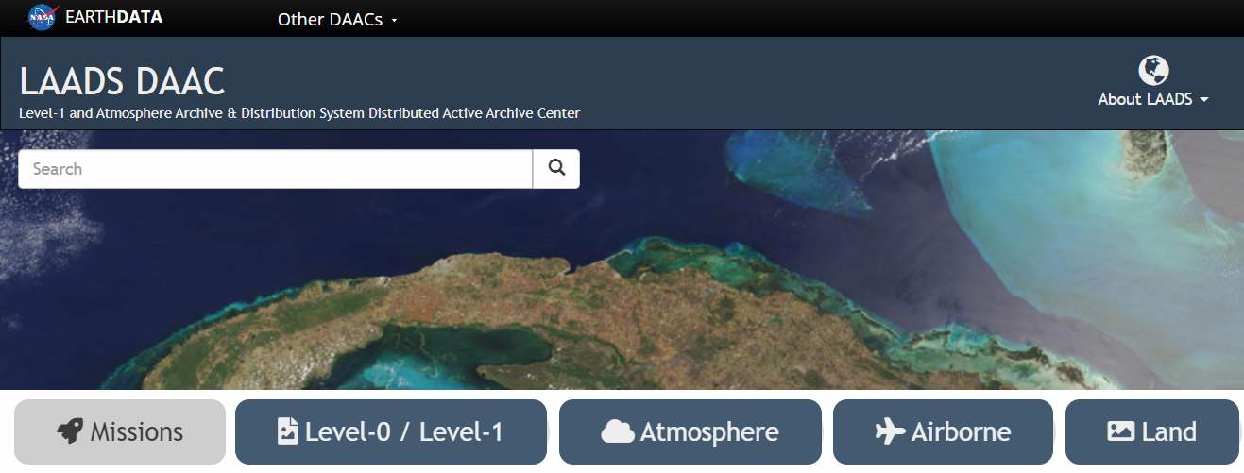Click the picture icon on Land
1244x473 pixels.
[x=1120, y=432]
